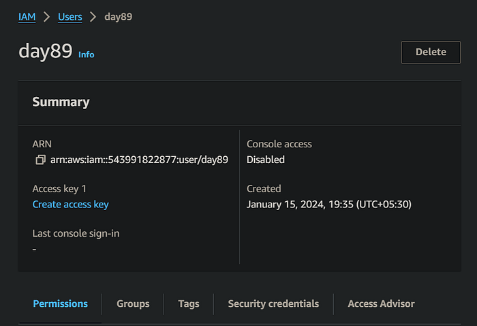
Task: Click the day89 page heading
Action: click(x=45, y=52)
